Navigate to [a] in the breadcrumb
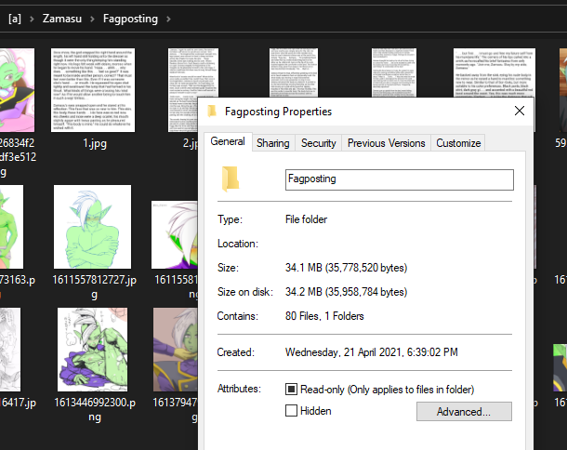 pyautogui.click(x=15, y=19)
